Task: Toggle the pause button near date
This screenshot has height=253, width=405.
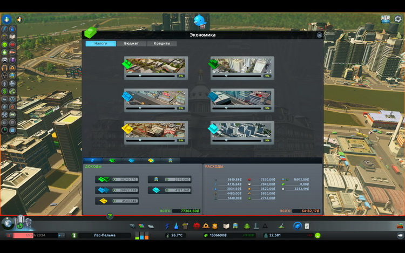Action: pos(9,235)
